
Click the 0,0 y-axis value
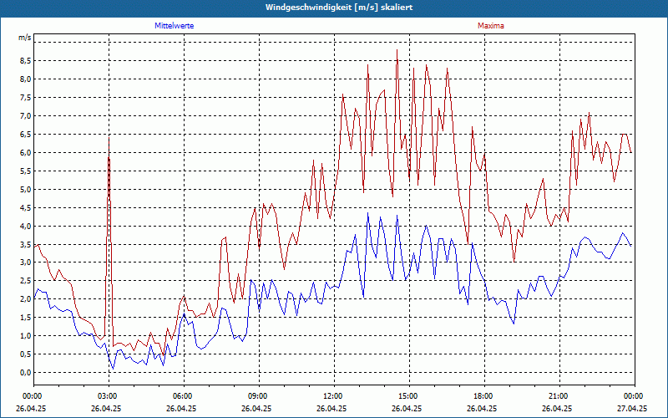[x=25, y=372]
